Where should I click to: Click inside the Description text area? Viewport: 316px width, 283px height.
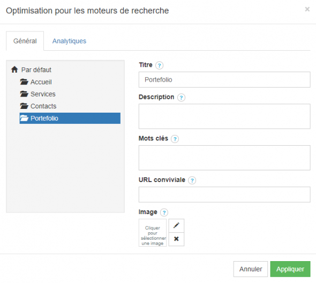[224, 116]
